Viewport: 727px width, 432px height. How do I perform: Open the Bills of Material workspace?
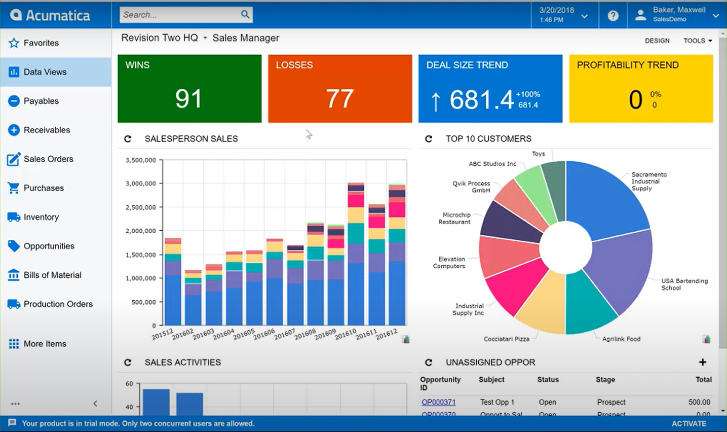click(52, 275)
